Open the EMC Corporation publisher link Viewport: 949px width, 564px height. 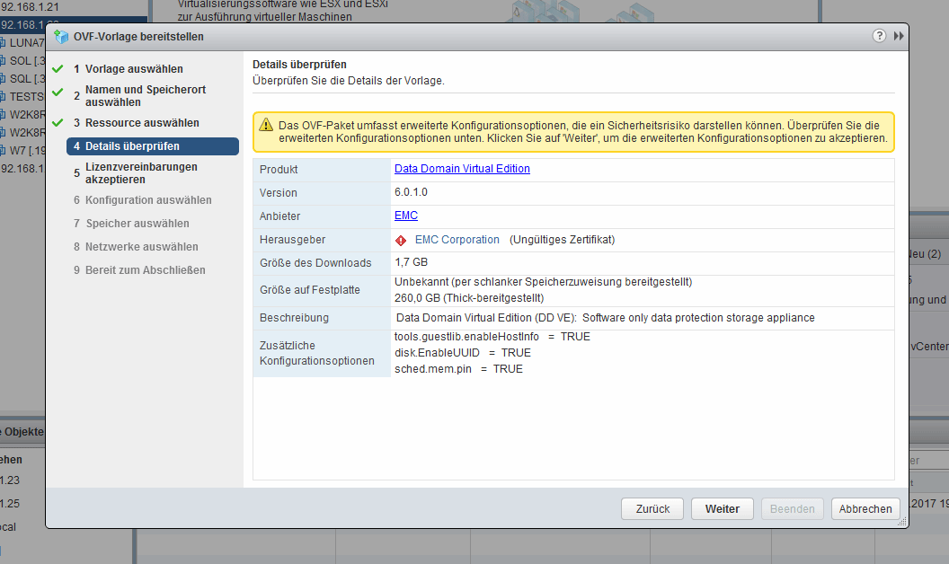pos(457,240)
